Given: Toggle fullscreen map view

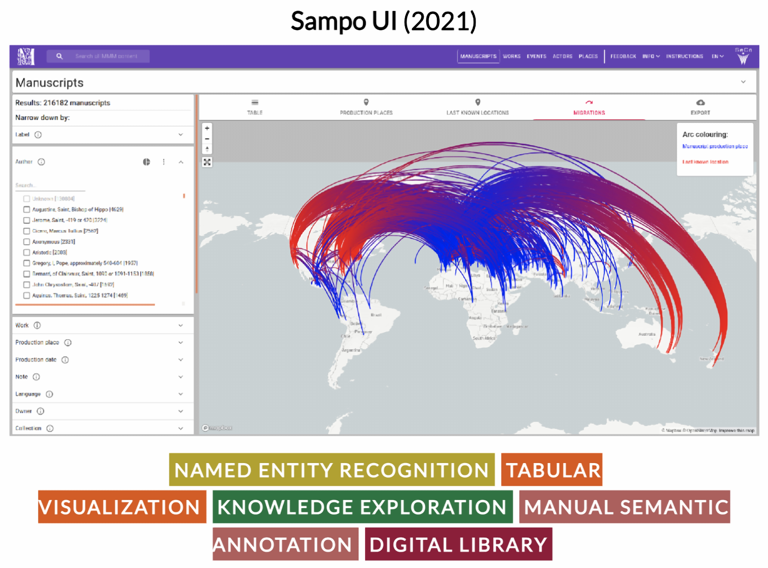Looking at the screenshot, I should pyautogui.click(x=207, y=162).
